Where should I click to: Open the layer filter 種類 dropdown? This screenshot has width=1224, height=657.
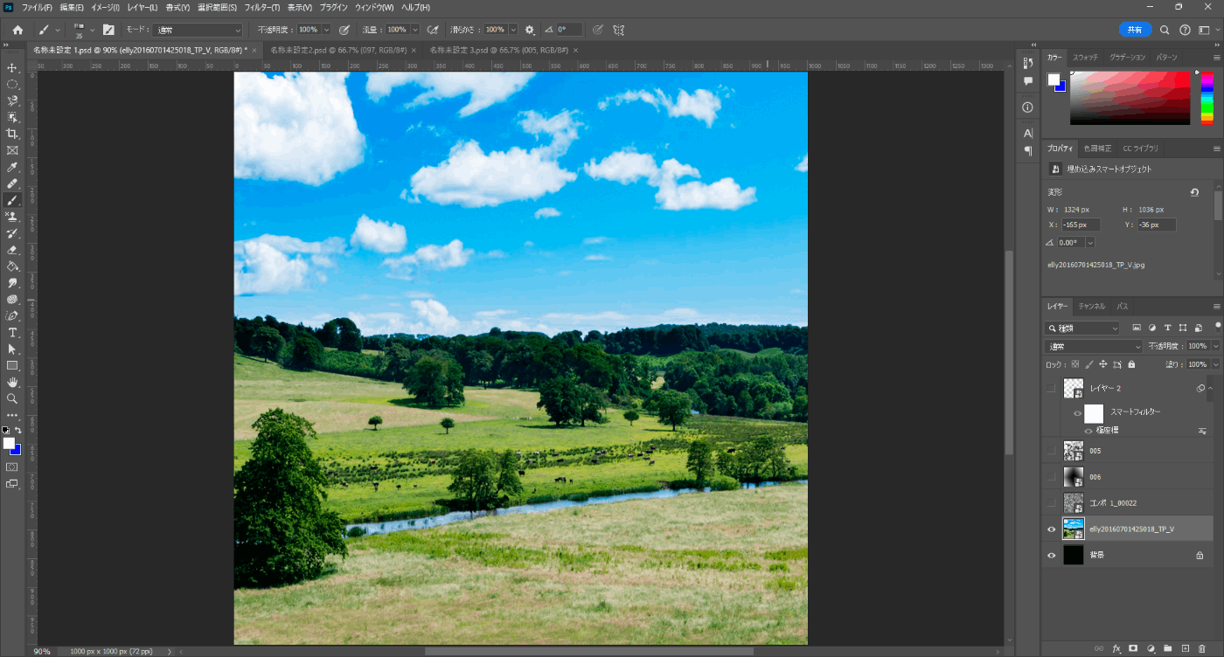pos(1082,328)
